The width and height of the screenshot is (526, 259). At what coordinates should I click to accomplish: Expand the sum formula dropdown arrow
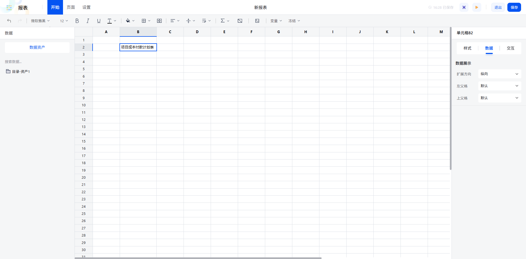click(228, 21)
